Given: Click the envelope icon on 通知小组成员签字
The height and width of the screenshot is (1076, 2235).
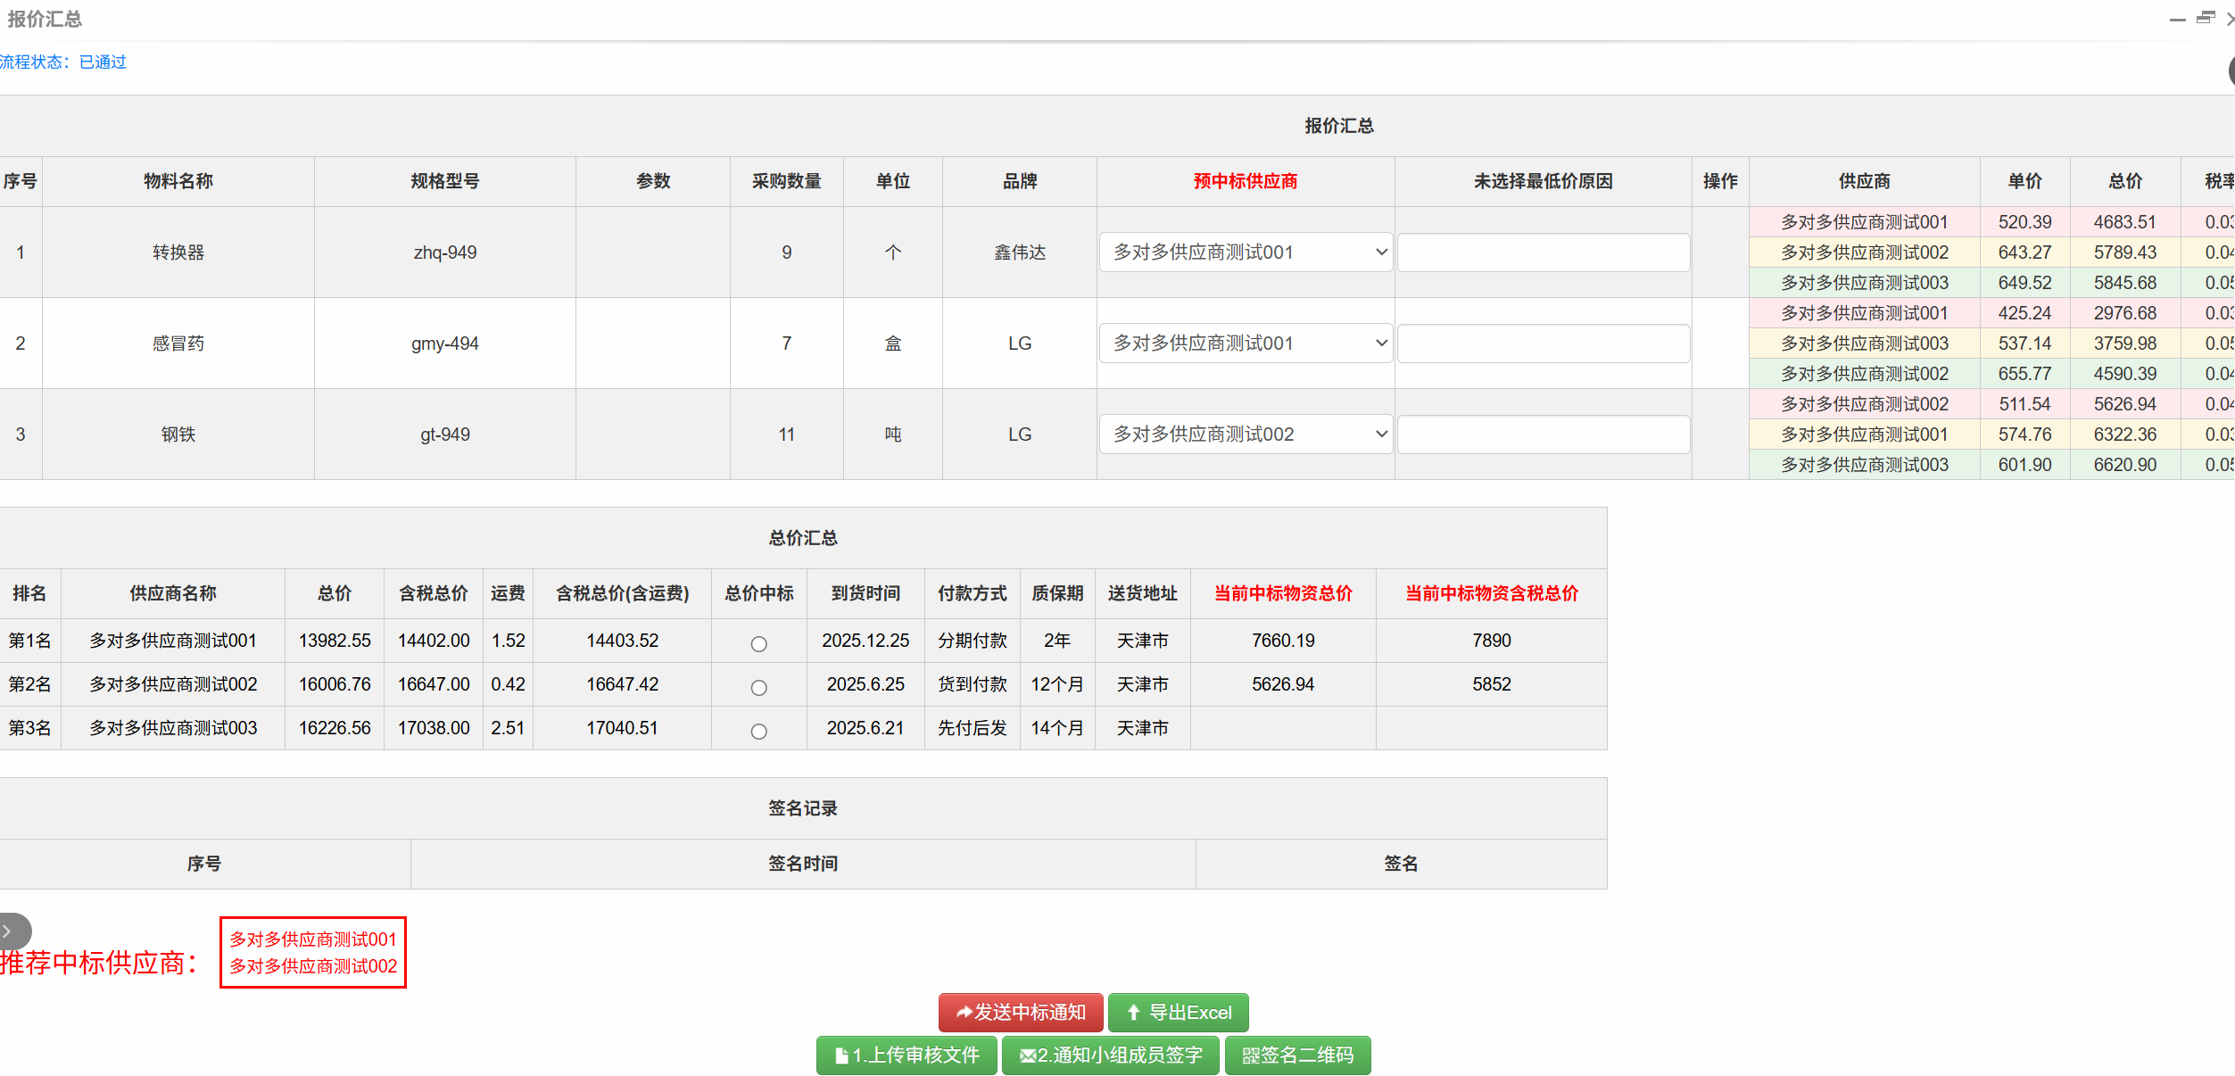Looking at the screenshot, I should [x=1027, y=1055].
